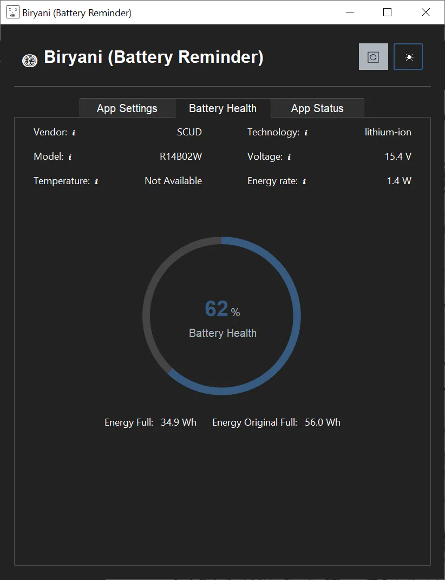445x580 pixels.
Task: Click the Battery Health label inside the ring
Action: (222, 333)
